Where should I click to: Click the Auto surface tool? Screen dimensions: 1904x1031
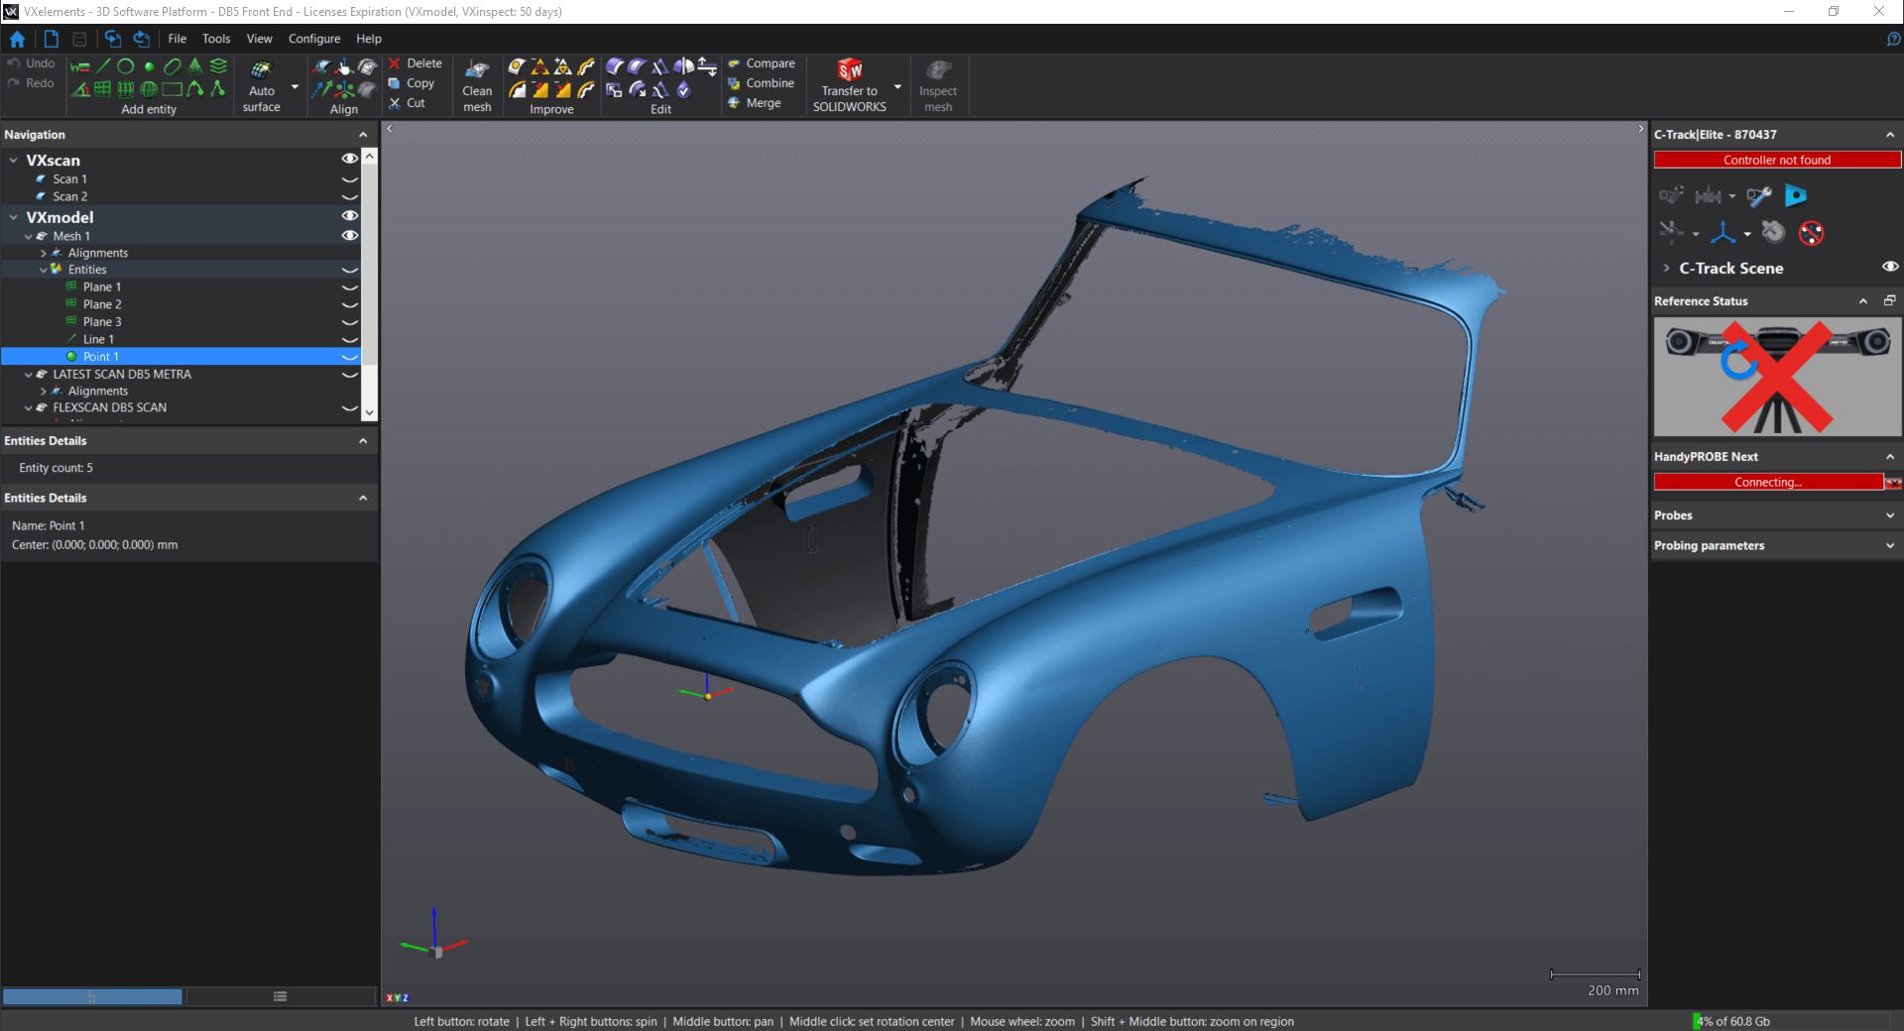[261, 85]
